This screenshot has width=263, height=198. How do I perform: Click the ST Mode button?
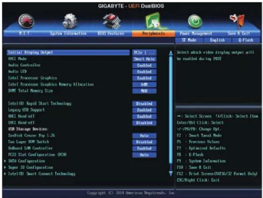click(189, 40)
